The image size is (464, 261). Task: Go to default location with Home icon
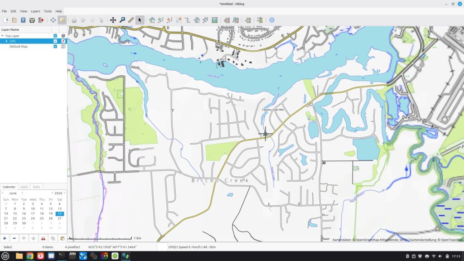pos(74,20)
